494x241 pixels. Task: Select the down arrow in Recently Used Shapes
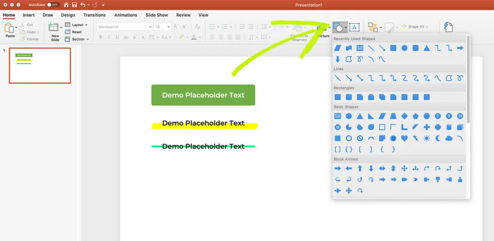(338, 59)
